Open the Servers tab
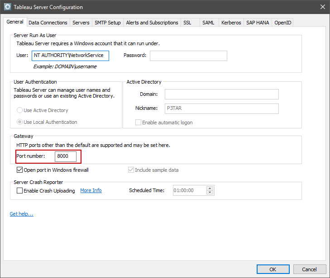 point(81,23)
